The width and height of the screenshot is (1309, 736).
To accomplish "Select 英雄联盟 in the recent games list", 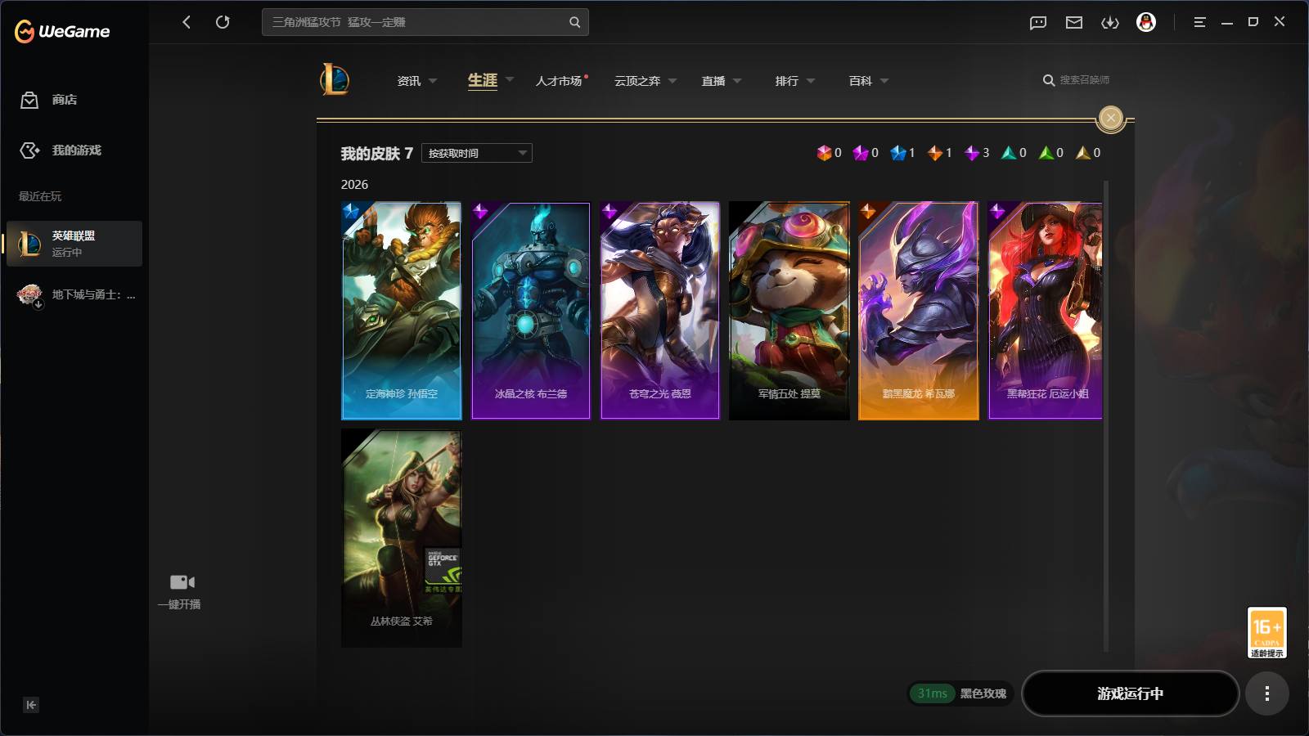I will (74, 244).
